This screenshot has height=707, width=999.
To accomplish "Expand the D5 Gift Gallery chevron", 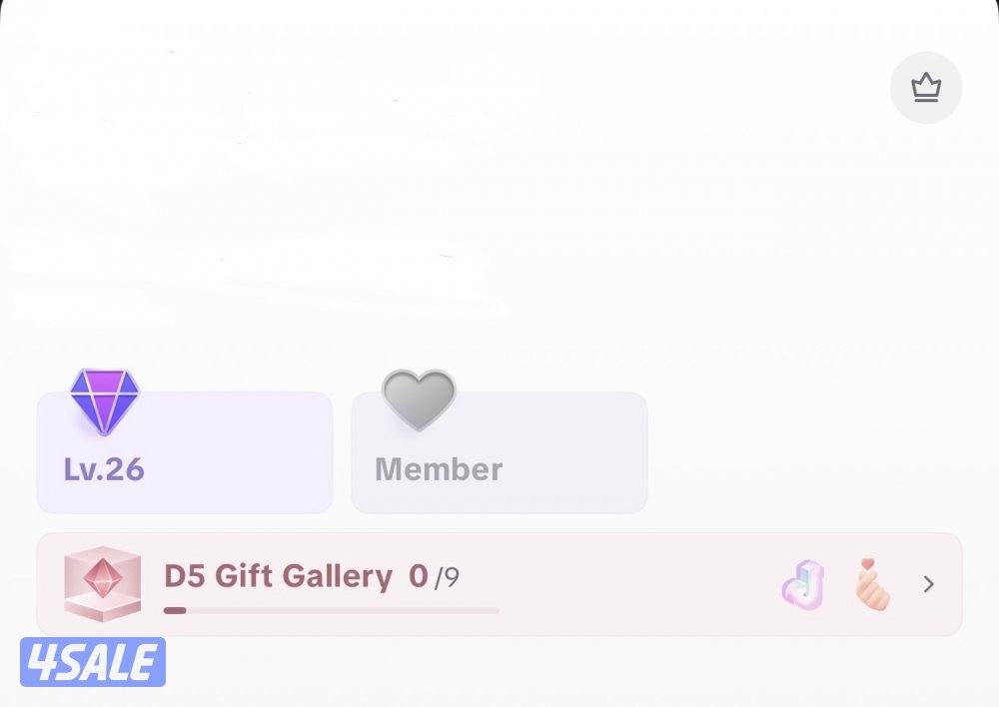I will pyautogui.click(x=929, y=584).
